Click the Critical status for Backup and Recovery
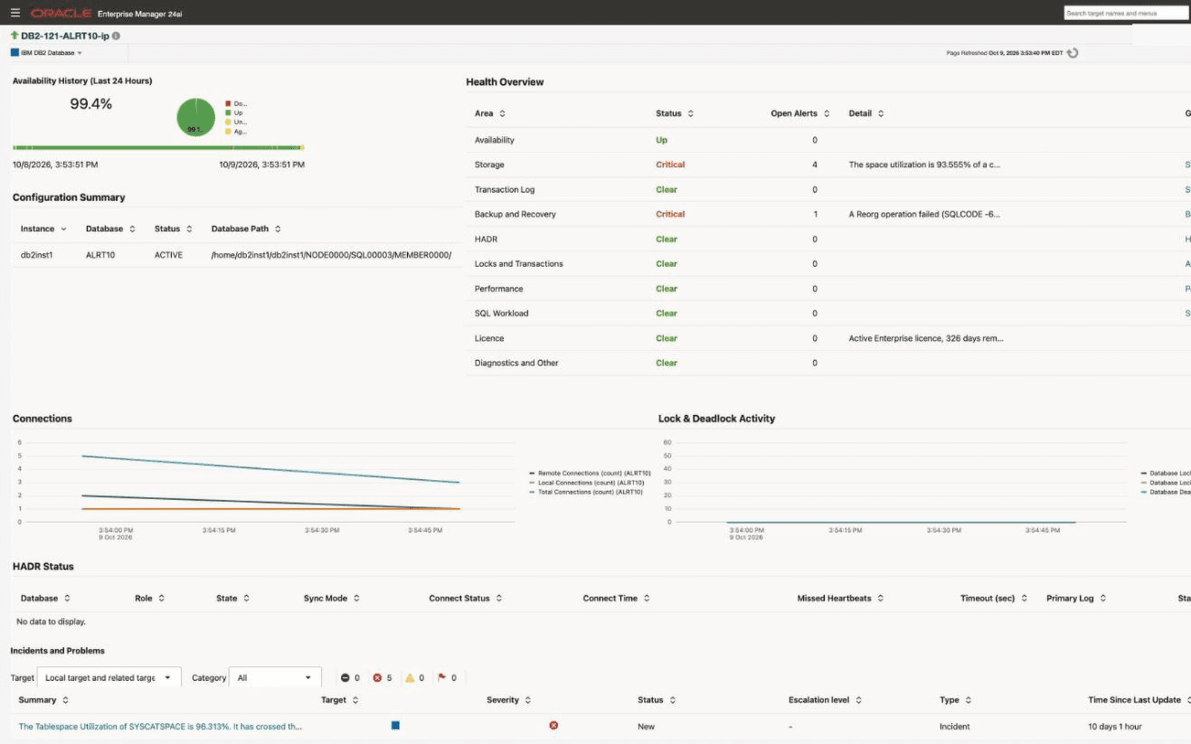Screen dimensions: 1191x744 point(670,214)
